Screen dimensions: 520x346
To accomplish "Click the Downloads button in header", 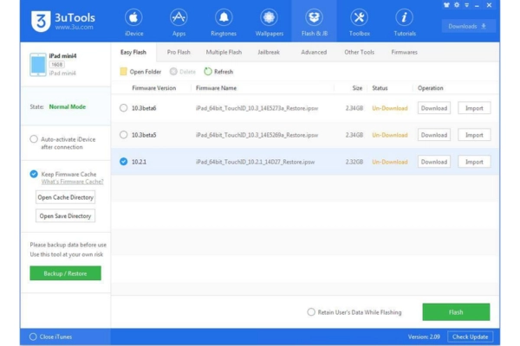I will coord(469,26).
